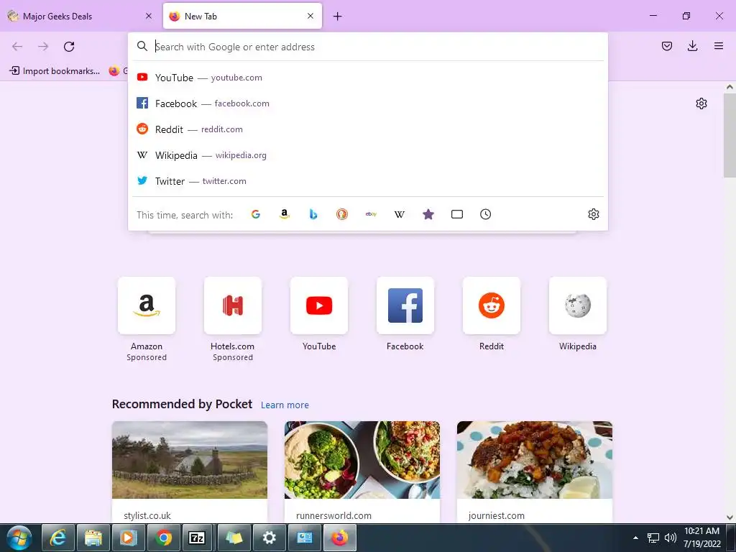Click the page scrollbar down arrow
This screenshot has width=736, height=552.
click(x=730, y=517)
